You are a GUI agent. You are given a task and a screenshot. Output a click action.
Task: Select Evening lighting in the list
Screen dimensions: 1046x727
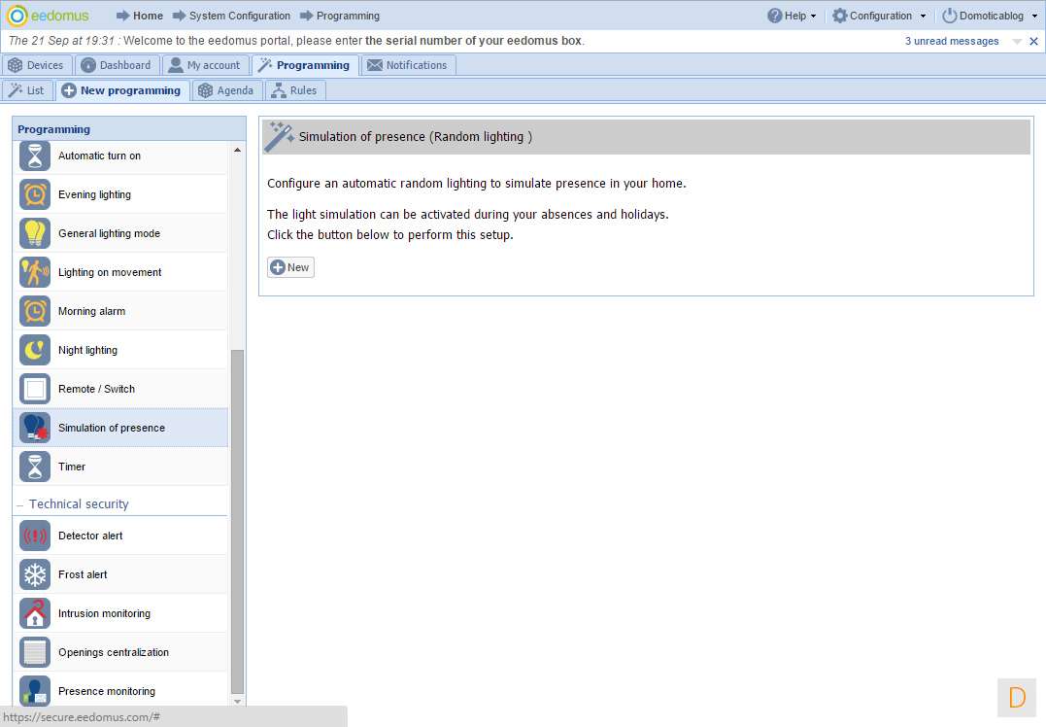120,195
